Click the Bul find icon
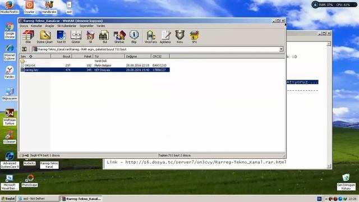This screenshot has width=359, height=202. [x=104, y=36]
